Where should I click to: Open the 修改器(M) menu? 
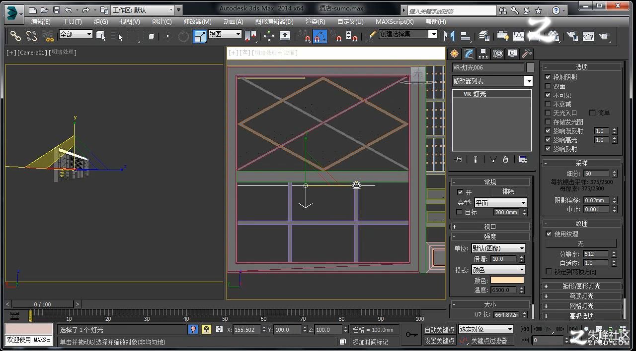(198, 22)
